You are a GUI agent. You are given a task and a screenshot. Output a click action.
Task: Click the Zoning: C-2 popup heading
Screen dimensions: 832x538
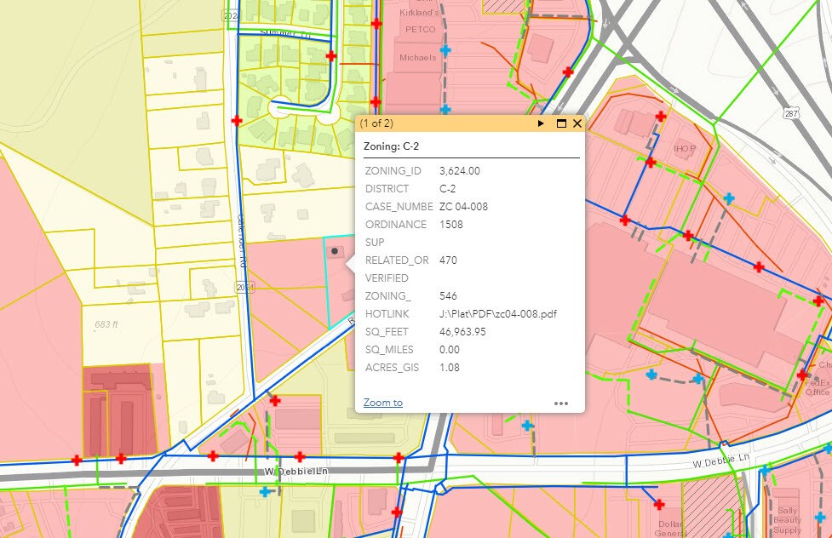tap(391, 146)
